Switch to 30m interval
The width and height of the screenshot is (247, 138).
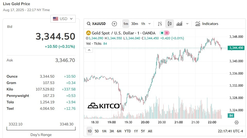[x=135, y=24]
